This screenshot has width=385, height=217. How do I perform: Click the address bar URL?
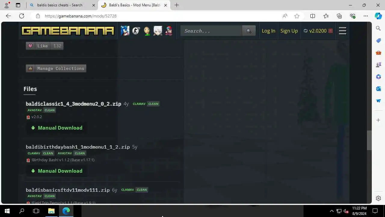coord(81,16)
